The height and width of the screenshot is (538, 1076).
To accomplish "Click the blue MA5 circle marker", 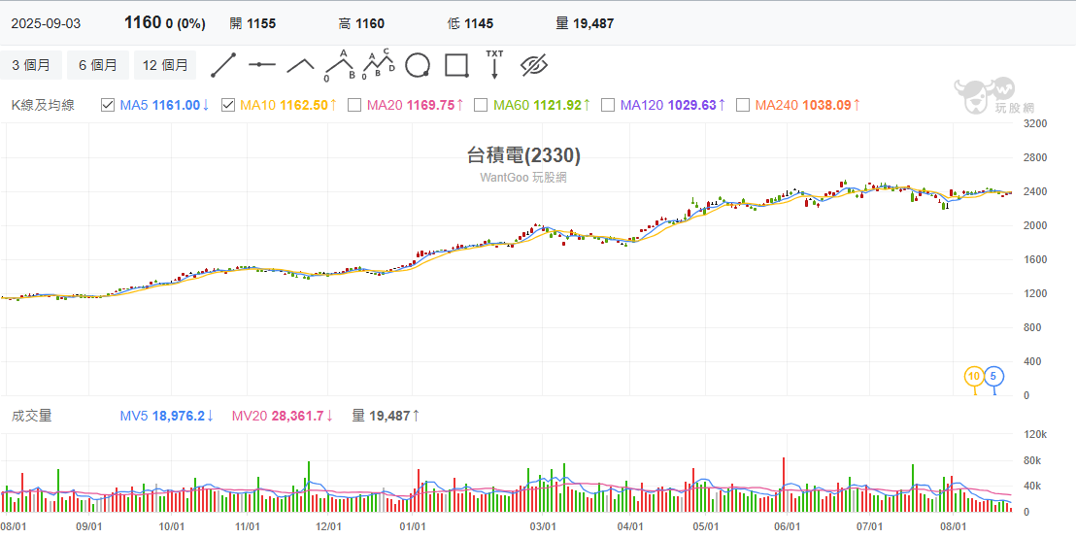I will [x=993, y=376].
